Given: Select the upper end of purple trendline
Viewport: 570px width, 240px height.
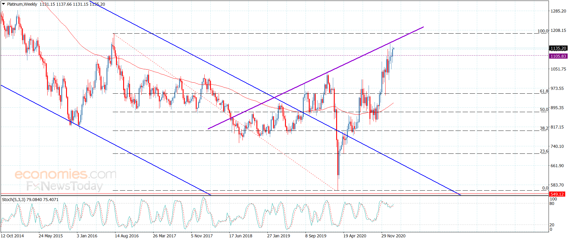Looking at the screenshot, I should point(423,27).
